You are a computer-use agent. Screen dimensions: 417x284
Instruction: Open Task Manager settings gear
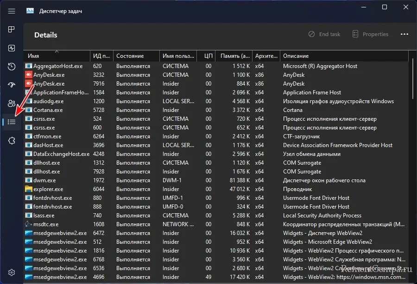(12, 272)
